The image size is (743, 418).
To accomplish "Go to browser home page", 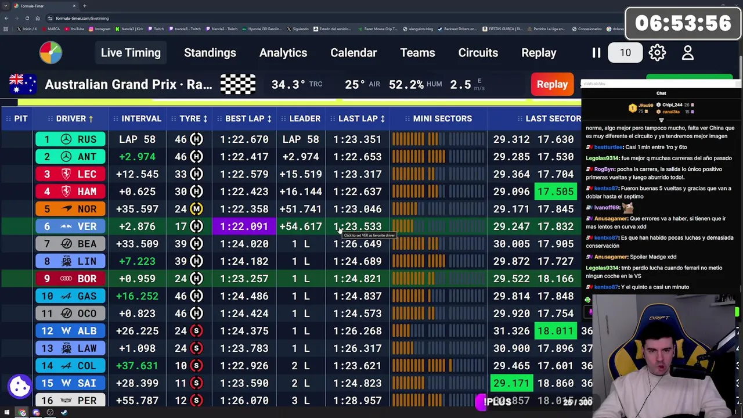I will coord(37,18).
